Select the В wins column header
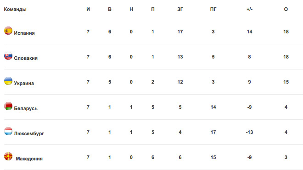The height and width of the screenshot is (170, 303). click(110, 9)
